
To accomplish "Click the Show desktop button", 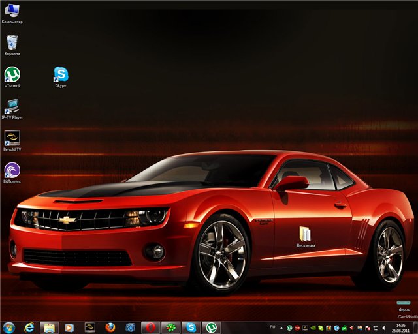I will pos(415,327).
